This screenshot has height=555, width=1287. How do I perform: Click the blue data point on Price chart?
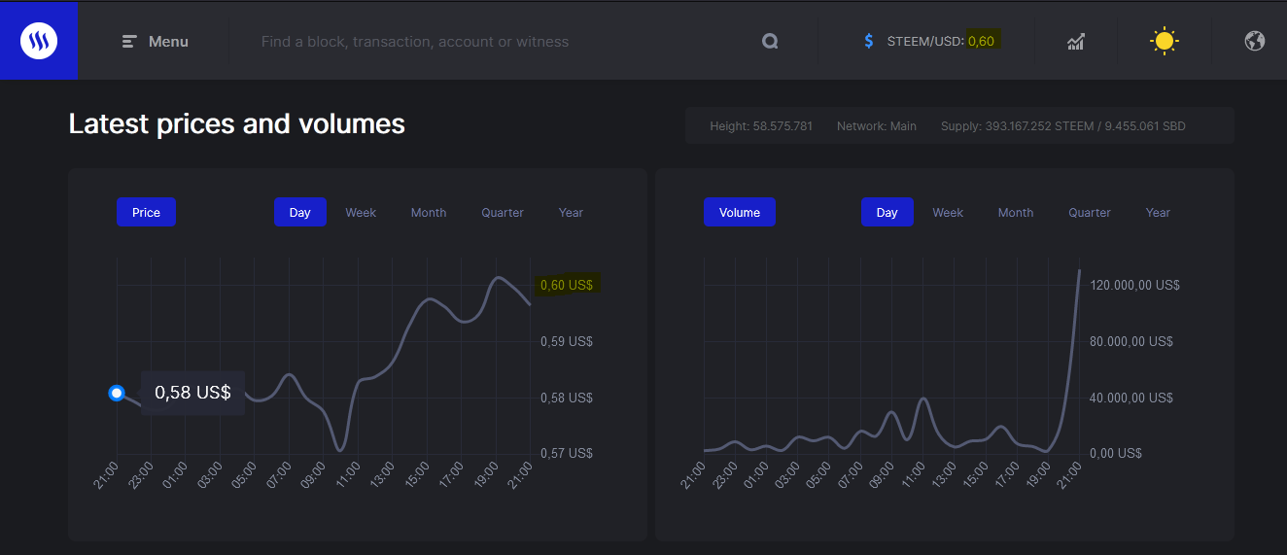click(117, 393)
